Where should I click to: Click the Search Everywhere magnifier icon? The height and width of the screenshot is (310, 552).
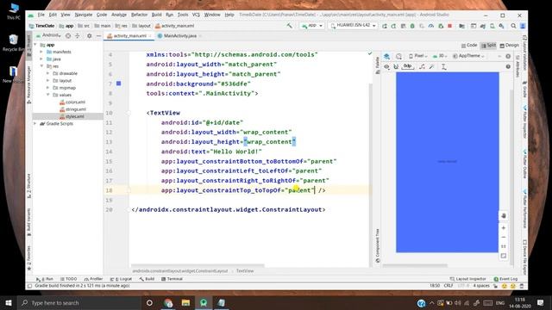(x=514, y=26)
